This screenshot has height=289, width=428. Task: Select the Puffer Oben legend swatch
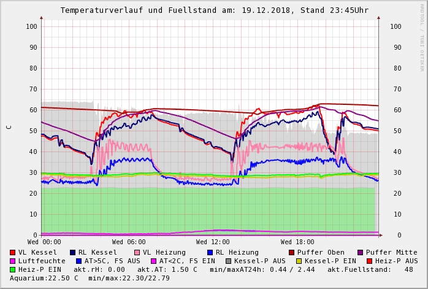291,252
